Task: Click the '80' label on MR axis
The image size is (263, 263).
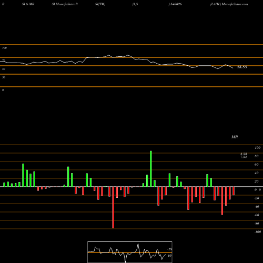Action: [257, 156]
